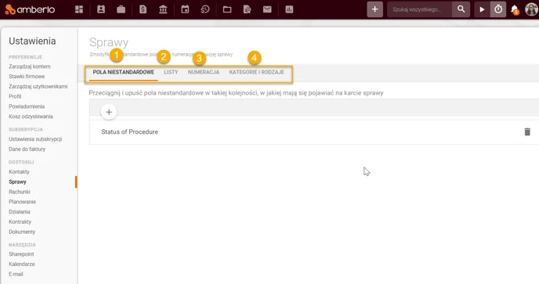Open the contacts icon in top bar

(x=101, y=9)
